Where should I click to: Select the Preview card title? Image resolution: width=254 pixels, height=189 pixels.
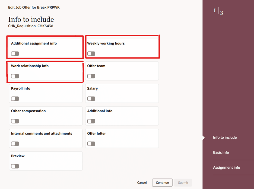pos(18,156)
